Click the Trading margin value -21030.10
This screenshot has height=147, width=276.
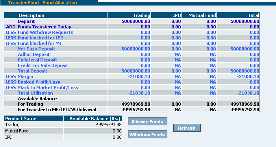139,76
